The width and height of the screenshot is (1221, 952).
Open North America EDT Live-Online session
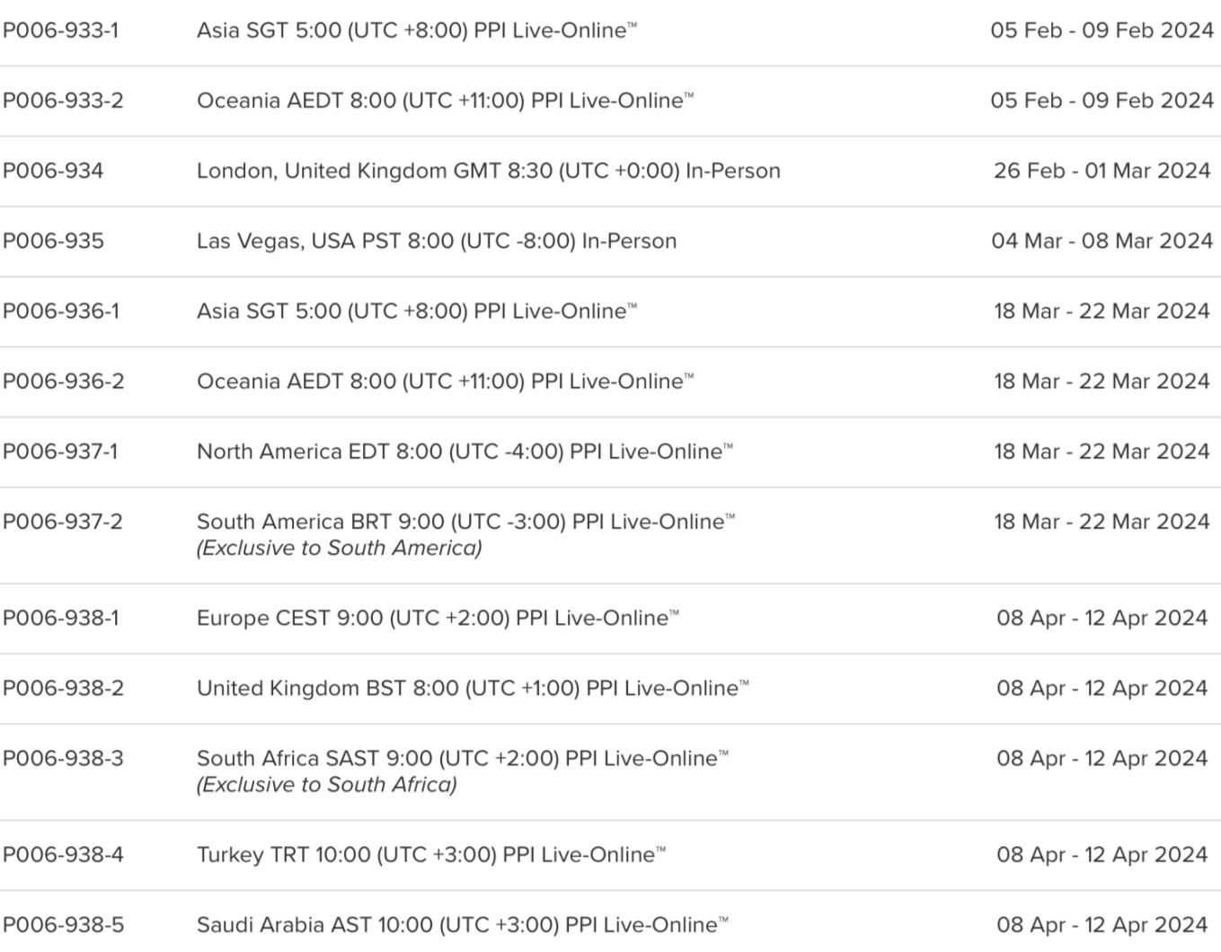pyautogui.click(x=465, y=451)
